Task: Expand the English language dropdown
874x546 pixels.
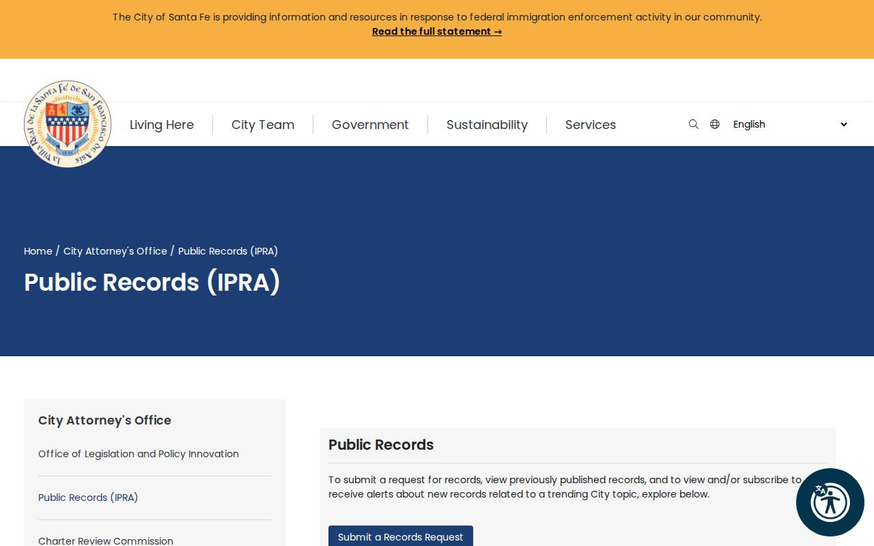Action: tap(790, 124)
